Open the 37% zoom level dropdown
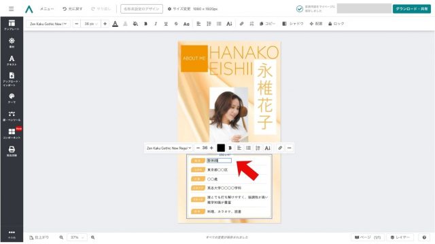Screen dimensions: 435x244 (x=77, y=237)
